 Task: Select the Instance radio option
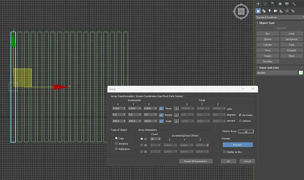tap(116, 143)
